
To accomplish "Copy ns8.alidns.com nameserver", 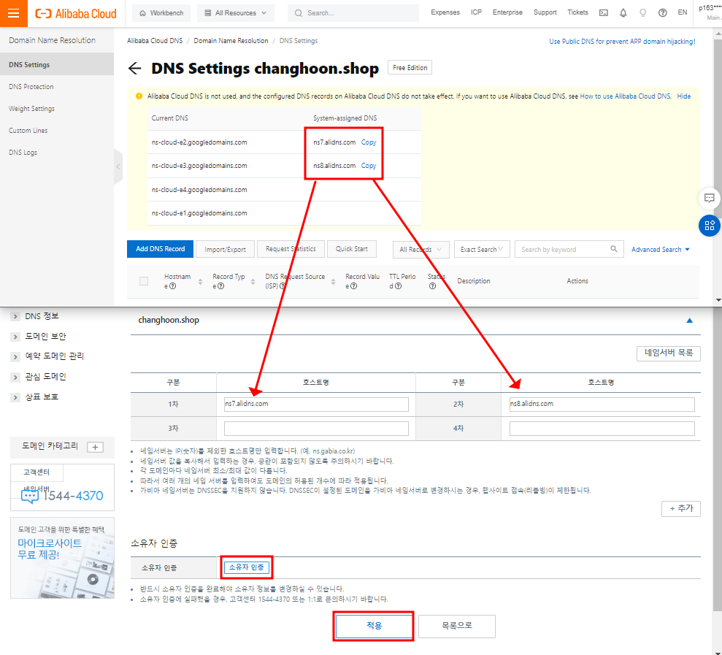I will [x=369, y=165].
